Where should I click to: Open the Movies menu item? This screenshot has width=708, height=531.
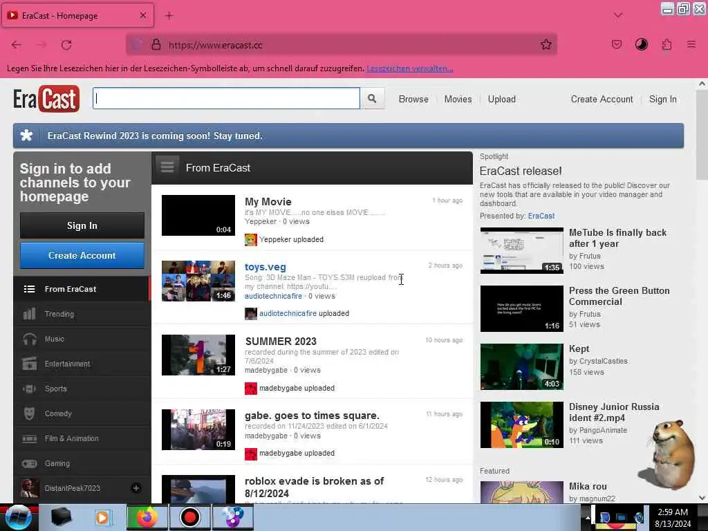[x=458, y=99]
